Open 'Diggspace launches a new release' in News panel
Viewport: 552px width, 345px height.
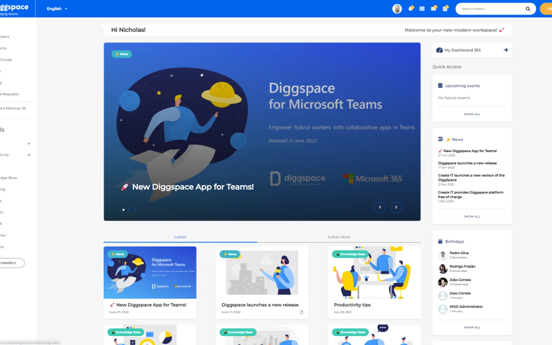click(467, 163)
